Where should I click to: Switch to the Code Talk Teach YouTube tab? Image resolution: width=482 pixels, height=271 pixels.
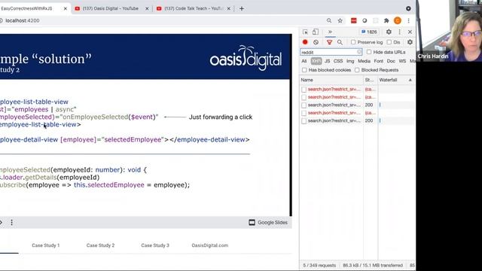click(x=193, y=8)
